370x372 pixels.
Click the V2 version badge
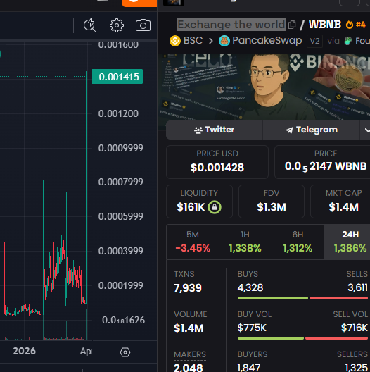[x=314, y=41]
